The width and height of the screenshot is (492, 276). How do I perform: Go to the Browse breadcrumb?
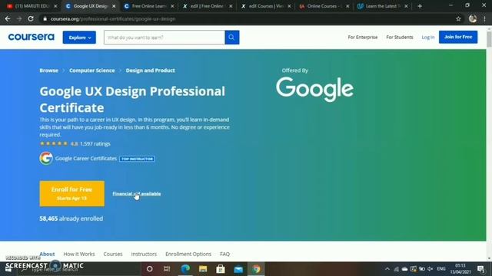pos(48,71)
